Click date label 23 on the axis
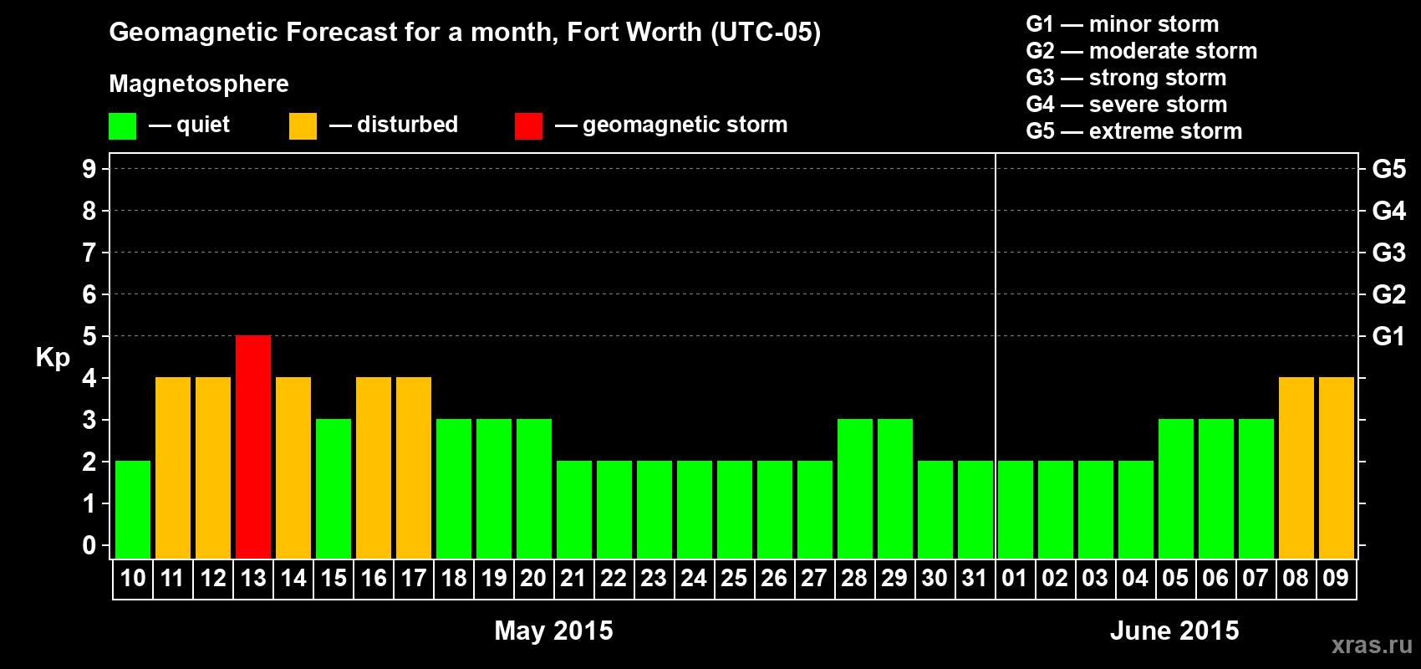Screen dimensions: 1421x669 coord(654,578)
